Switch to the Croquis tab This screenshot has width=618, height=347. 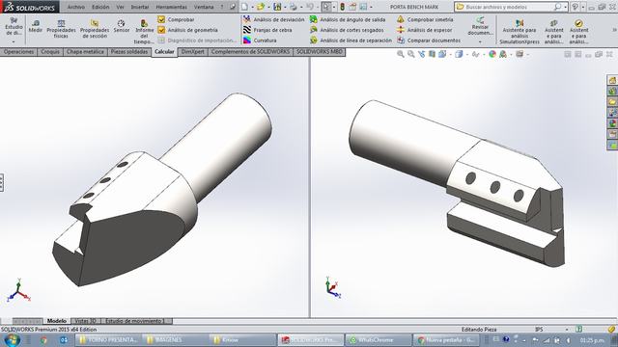[x=50, y=52]
